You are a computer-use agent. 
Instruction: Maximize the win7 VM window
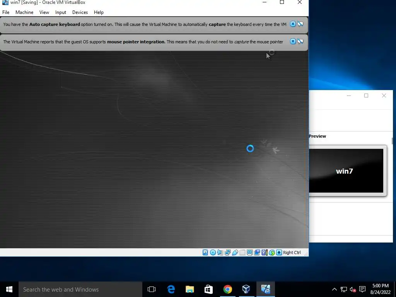coord(282,2)
